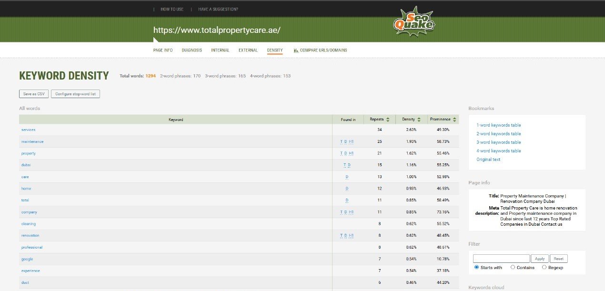Click D marker in care row
This screenshot has height=291, width=605.
347,177
